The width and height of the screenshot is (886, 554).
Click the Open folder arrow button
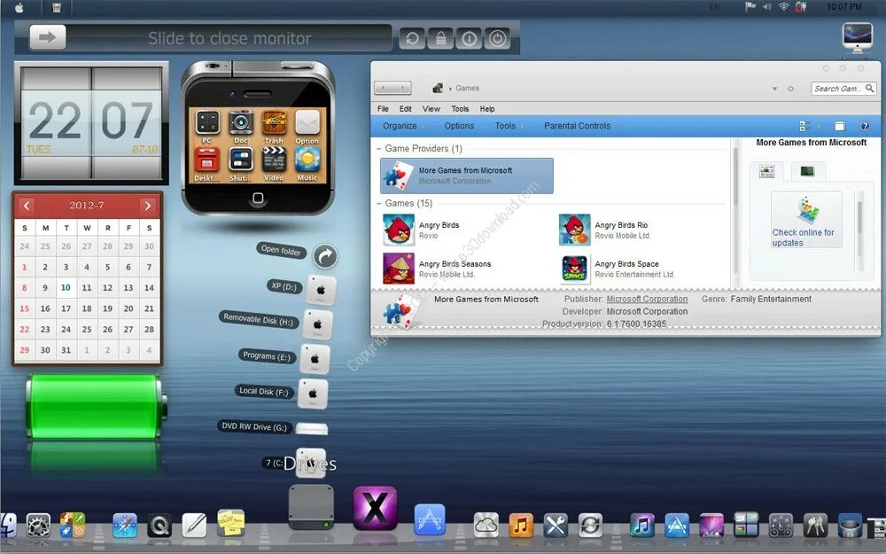tap(325, 257)
